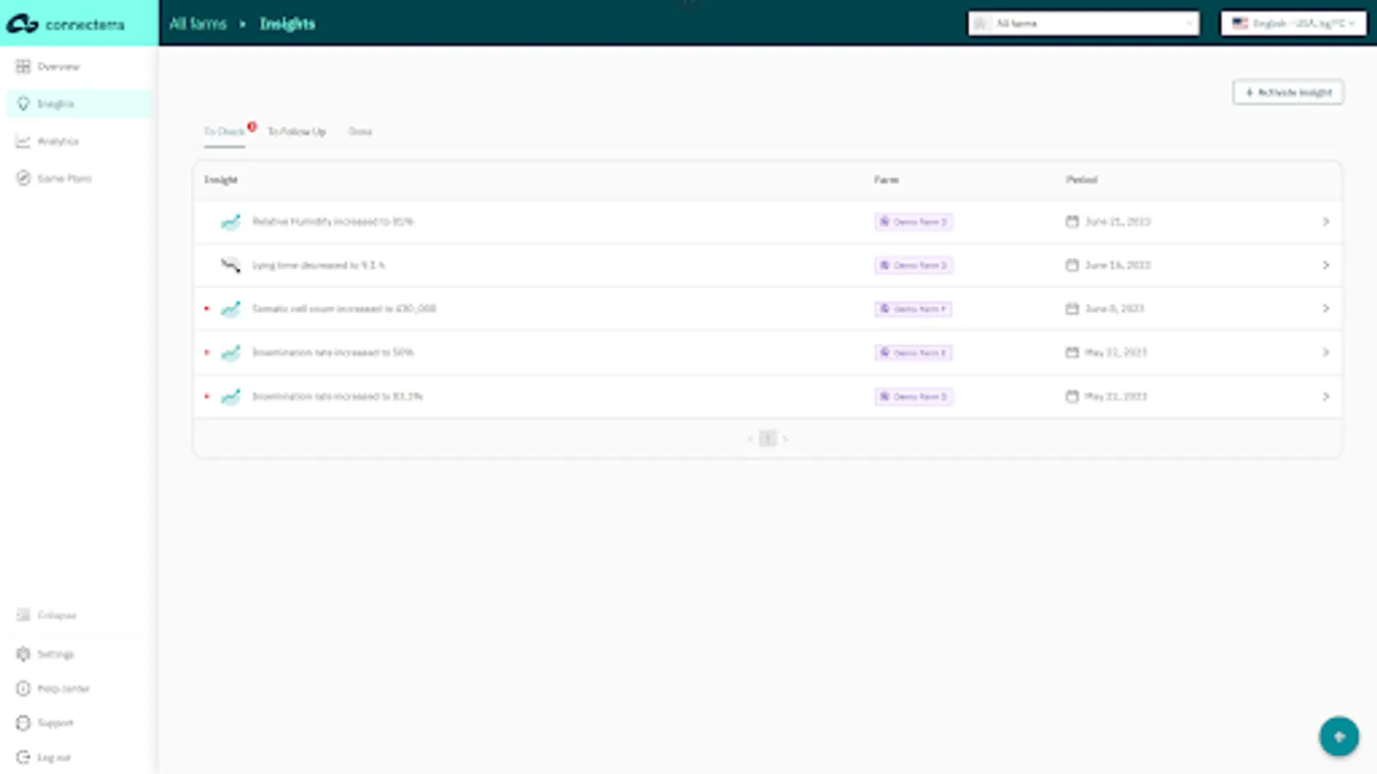This screenshot has height=774, width=1377.
Task: Click the Farm column header
Action: 886,180
